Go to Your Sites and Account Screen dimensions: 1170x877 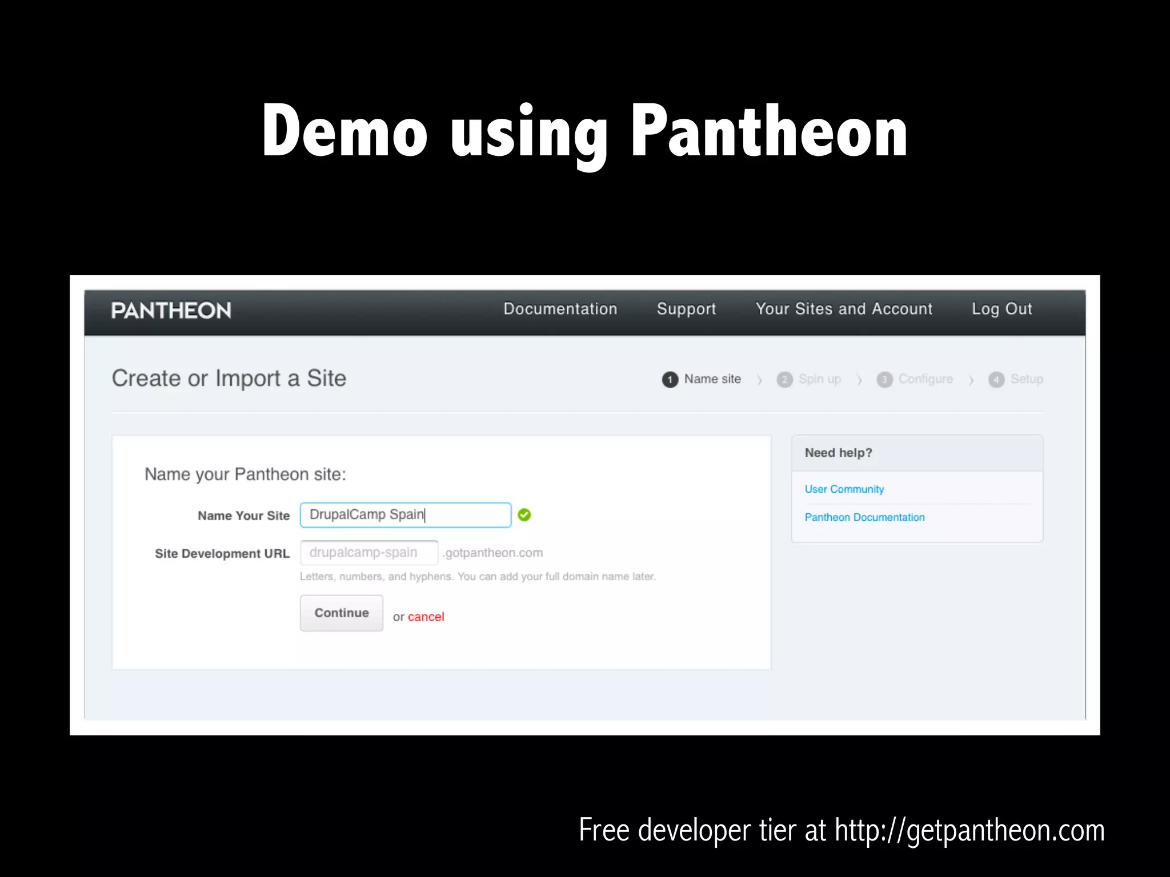[844, 309]
